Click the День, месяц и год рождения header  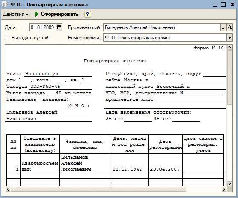pyautogui.click(x=129, y=144)
